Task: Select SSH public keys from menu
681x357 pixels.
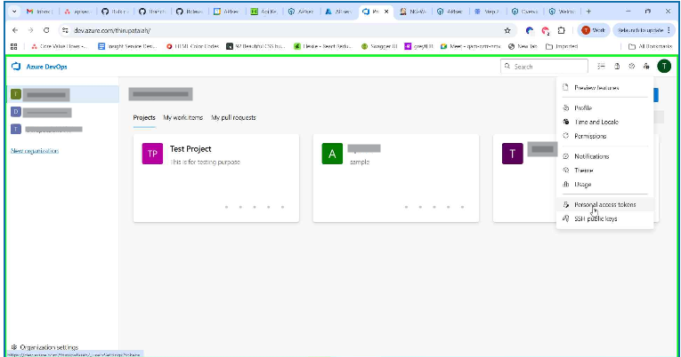Action: [595, 218]
